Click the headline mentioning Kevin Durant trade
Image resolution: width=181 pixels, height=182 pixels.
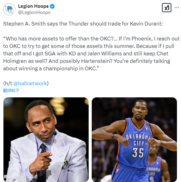pos(83,24)
